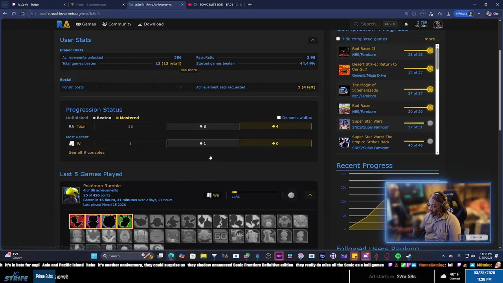The width and height of the screenshot is (503, 283).
Task: Click first unlocked Pokémon Rumble achievement badge
Action: click(77, 221)
